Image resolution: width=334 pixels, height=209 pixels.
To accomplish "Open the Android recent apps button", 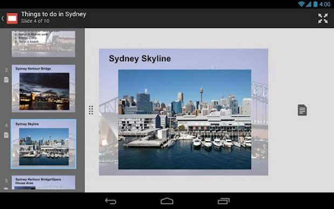I will (224, 201).
